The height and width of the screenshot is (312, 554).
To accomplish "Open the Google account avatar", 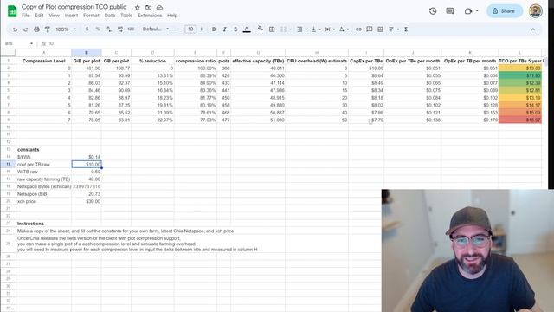I will click(536, 11).
